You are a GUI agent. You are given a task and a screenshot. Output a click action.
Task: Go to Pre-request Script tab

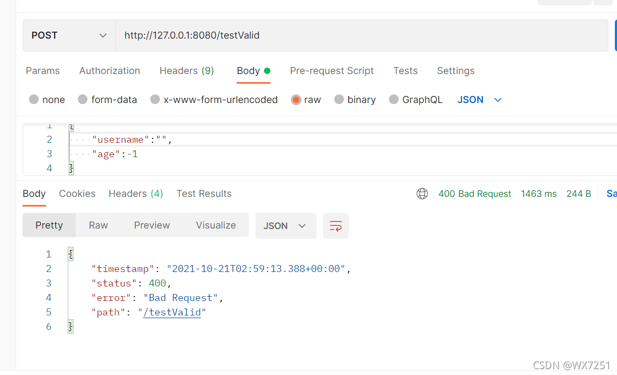(332, 71)
